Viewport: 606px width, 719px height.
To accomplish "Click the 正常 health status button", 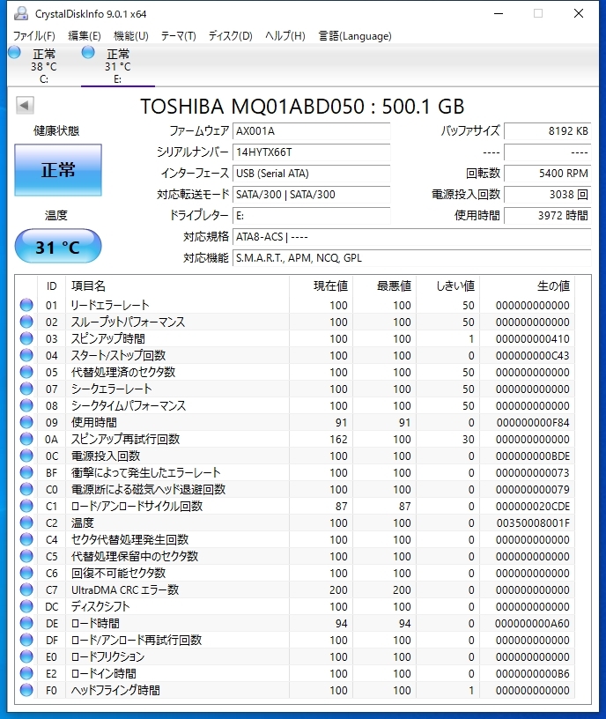I will [58, 170].
